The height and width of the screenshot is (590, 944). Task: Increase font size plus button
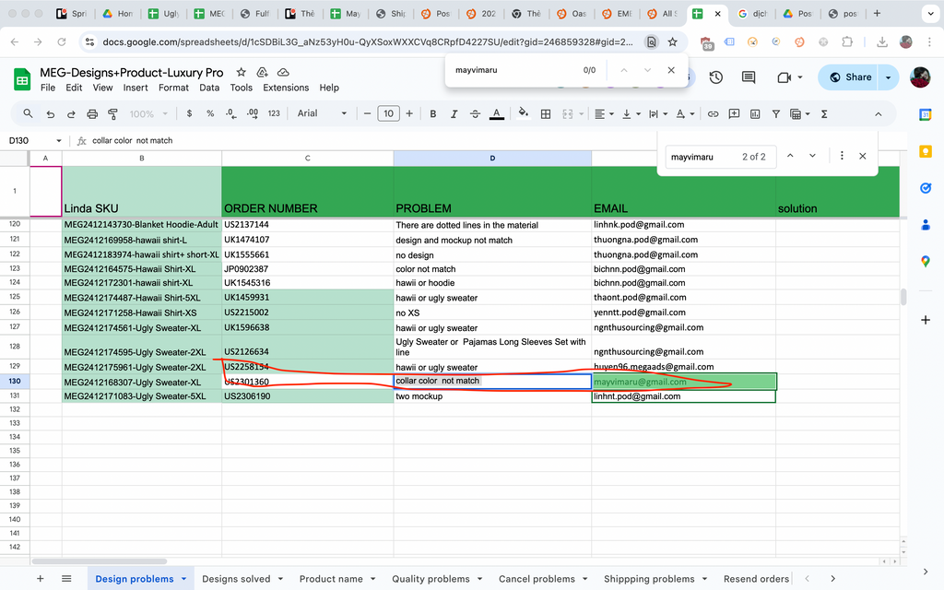[x=409, y=113]
